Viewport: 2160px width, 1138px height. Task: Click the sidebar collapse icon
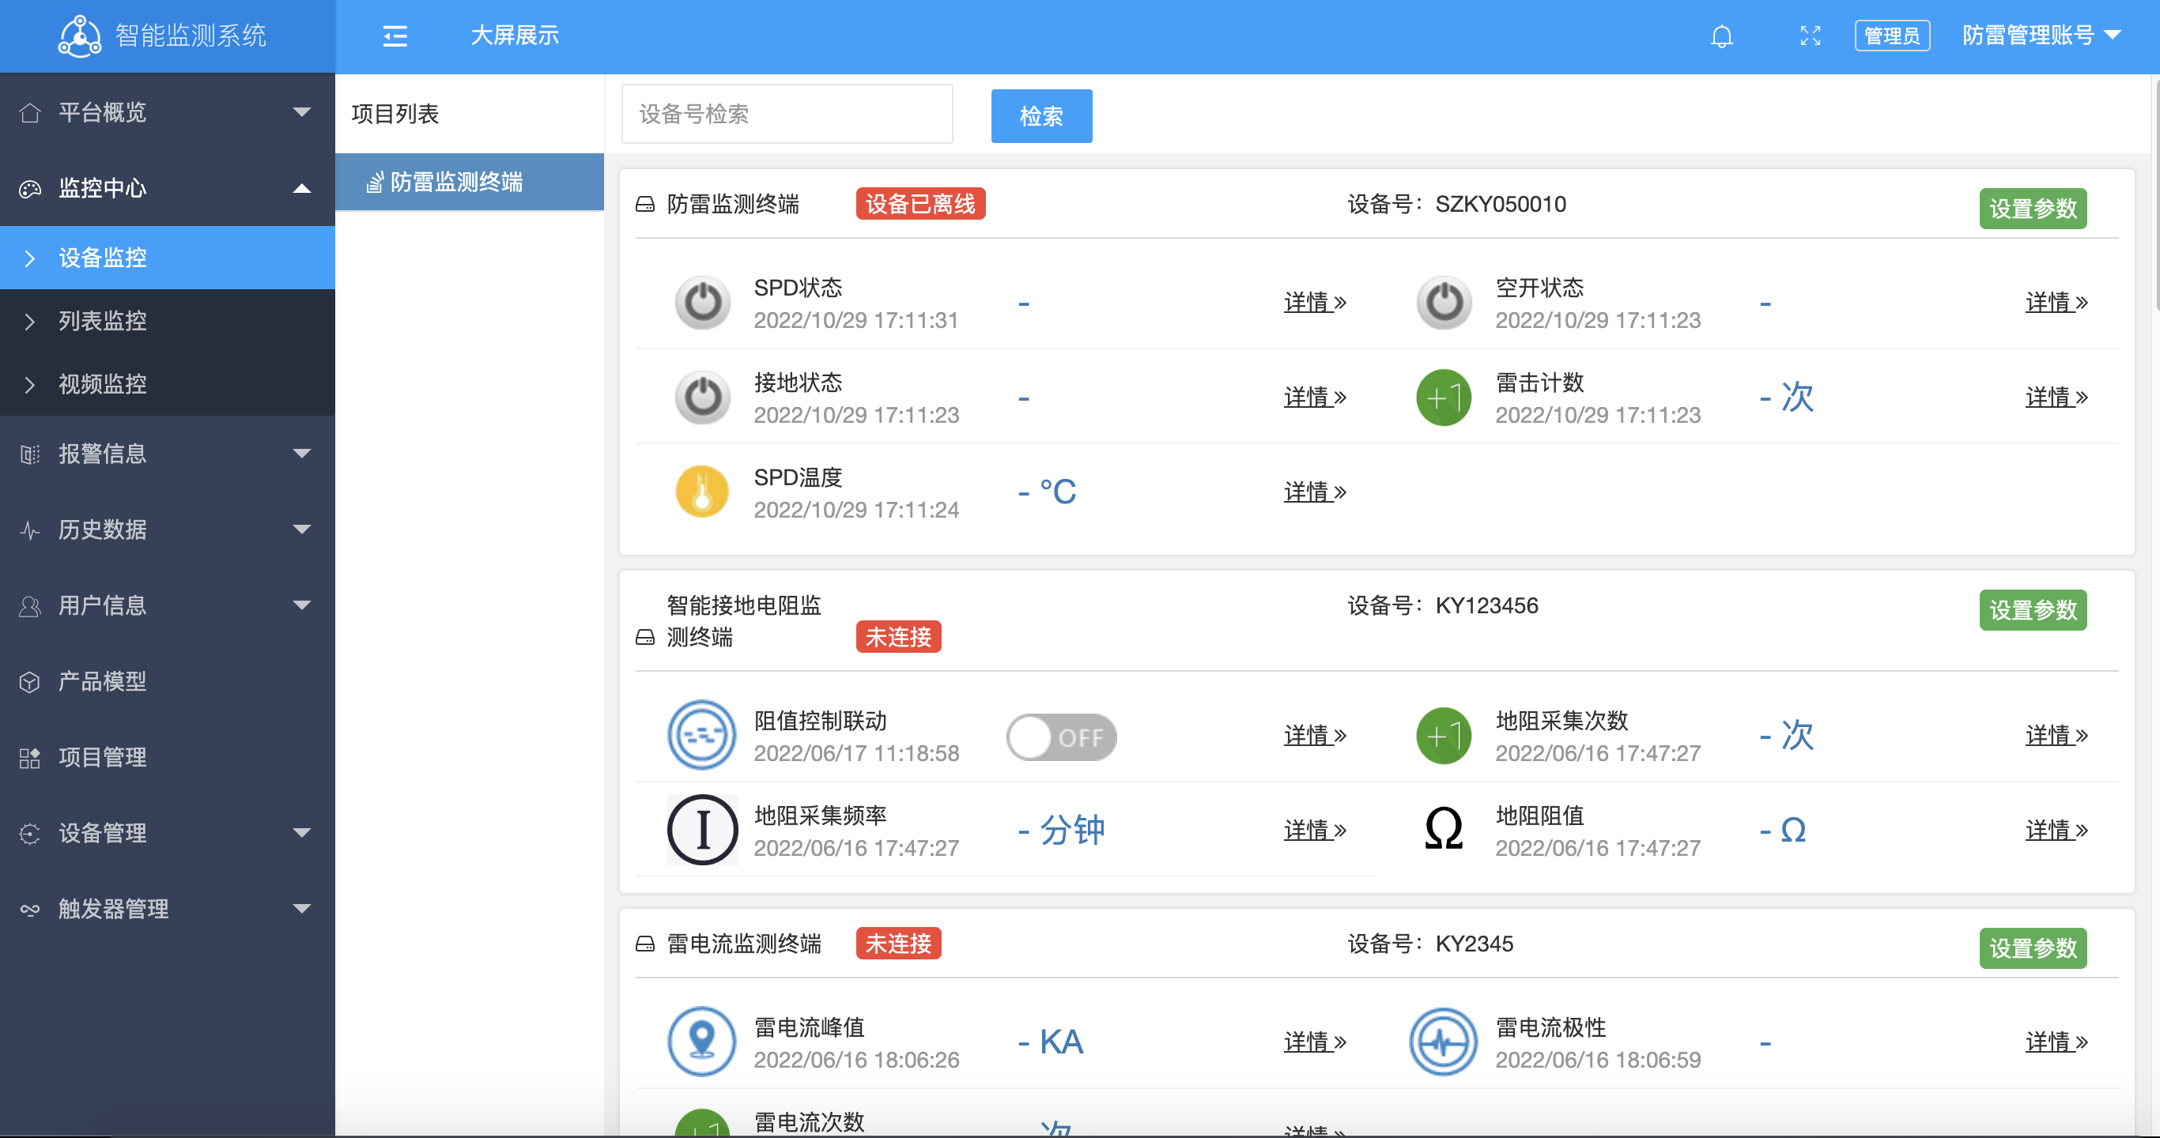395,36
